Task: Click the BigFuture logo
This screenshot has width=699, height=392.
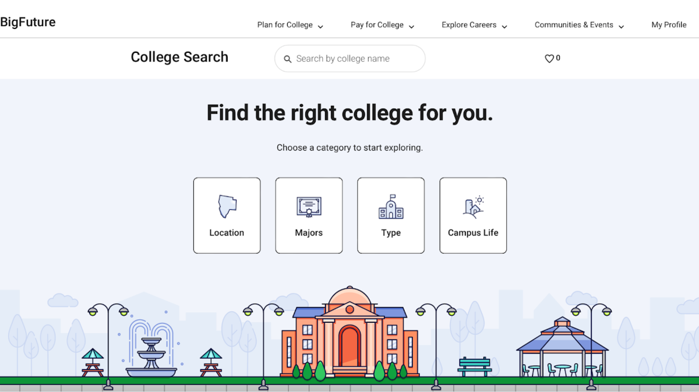Action: [28, 22]
